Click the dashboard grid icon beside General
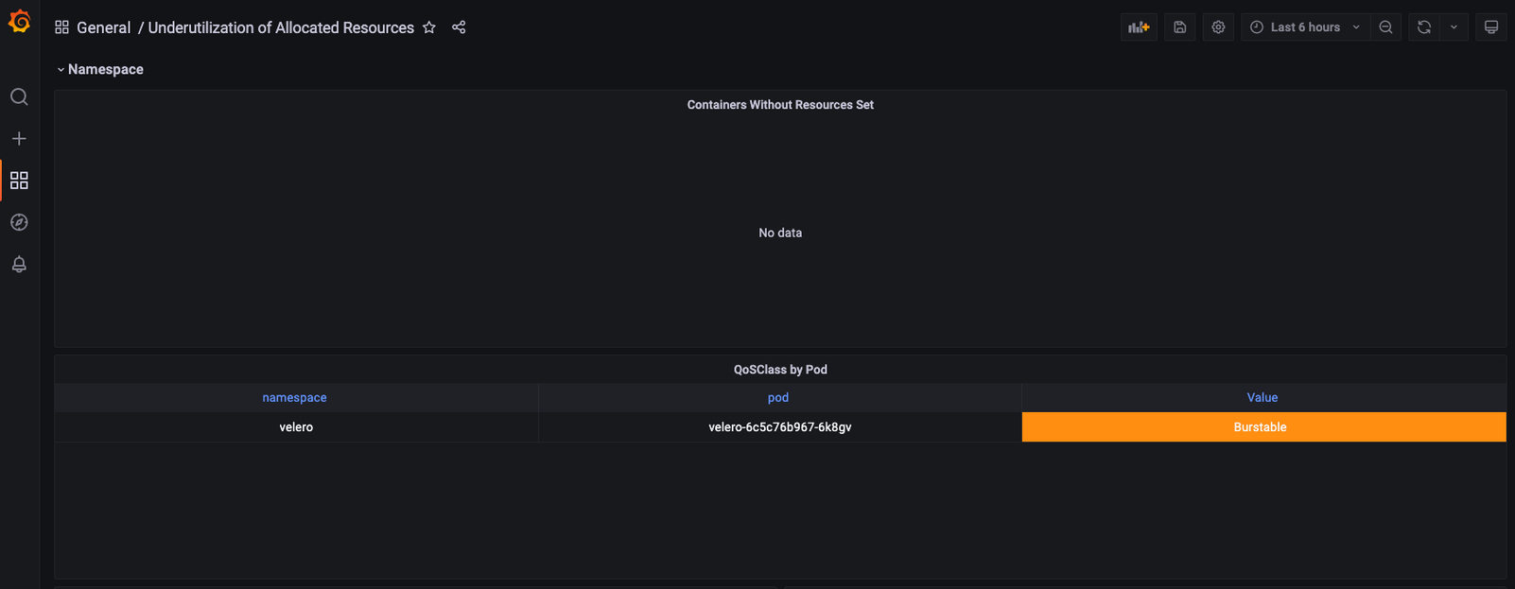 [x=61, y=27]
